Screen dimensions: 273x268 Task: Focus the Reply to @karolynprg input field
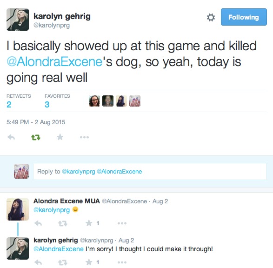click(x=150, y=172)
